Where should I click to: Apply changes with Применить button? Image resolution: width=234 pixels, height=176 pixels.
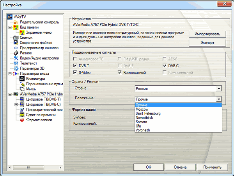coord(213,167)
